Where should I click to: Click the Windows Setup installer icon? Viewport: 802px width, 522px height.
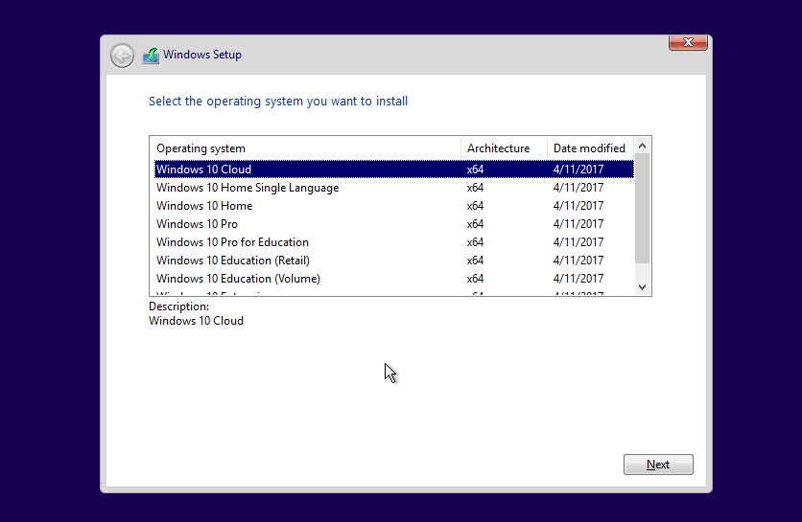point(151,56)
